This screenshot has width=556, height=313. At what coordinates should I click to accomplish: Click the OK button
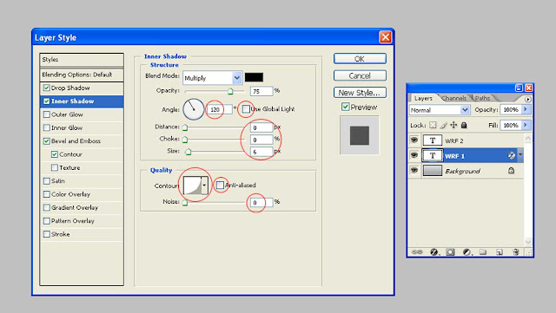coord(360,59)
